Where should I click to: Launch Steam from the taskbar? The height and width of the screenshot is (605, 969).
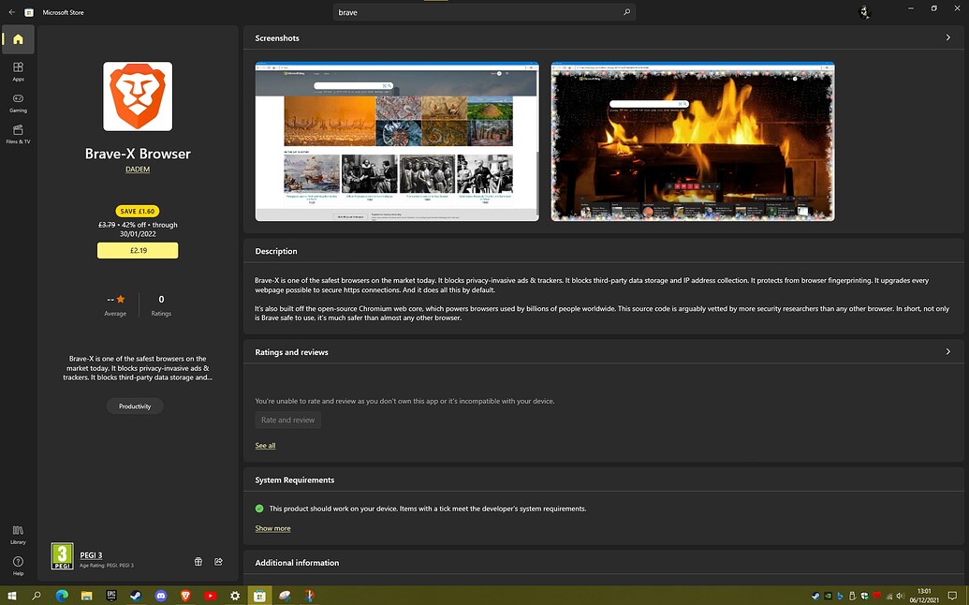135,596
